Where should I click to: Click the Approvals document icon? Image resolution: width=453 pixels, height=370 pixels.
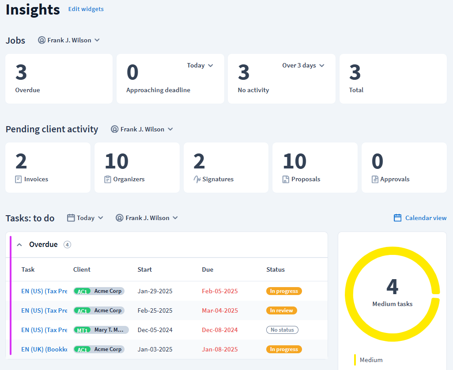[375, 179]
